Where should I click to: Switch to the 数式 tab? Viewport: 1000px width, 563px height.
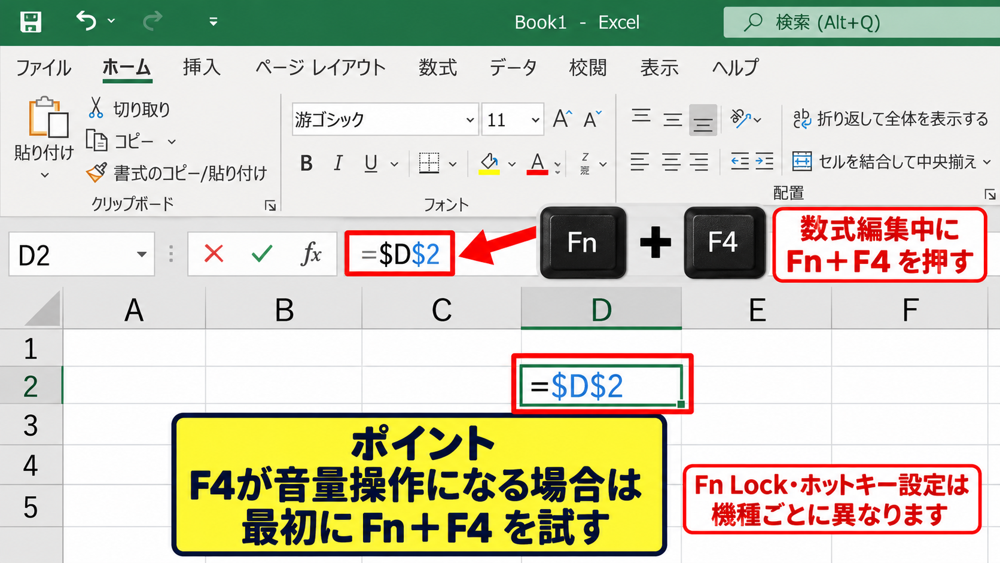(x=437, y=67)
